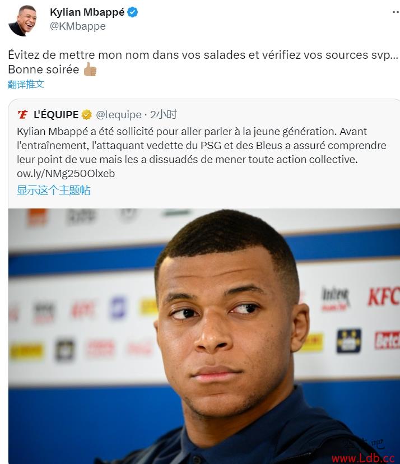Click the gold verified badge beside L'ÉQUIPE
This screenshot has height=464, width=400.
pyautogui.click(x=87, y=114)
